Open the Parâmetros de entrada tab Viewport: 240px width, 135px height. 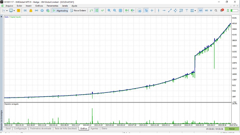(x=41, y=128)
